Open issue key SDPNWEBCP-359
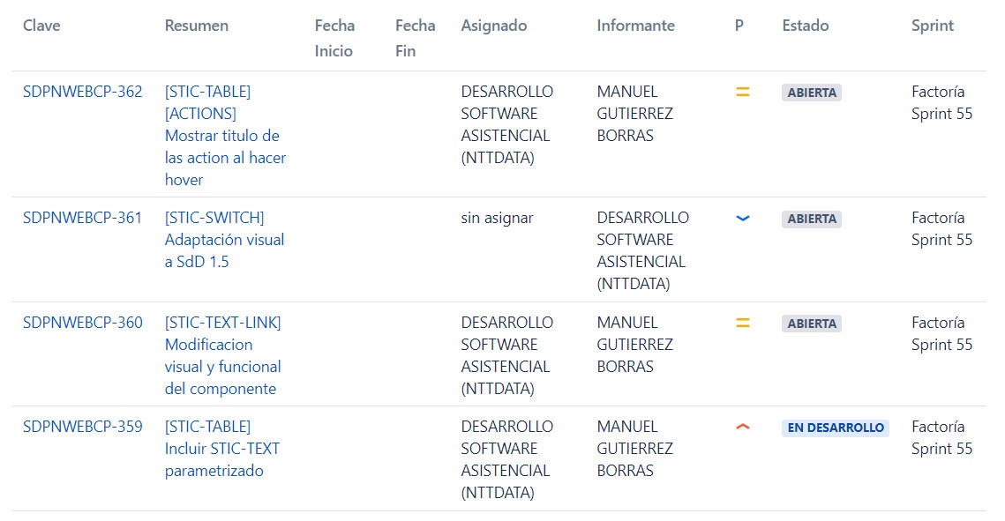The width and height of the screenshot is (1005, 521). click(x=83, y=427)
